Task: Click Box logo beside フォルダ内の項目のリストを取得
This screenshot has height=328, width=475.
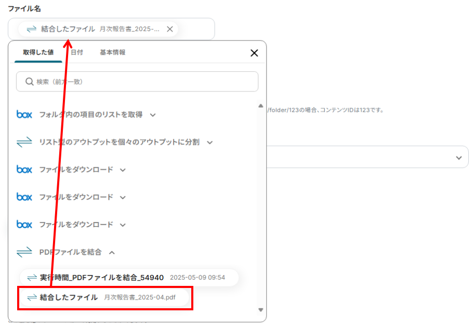Action: click(24, 114)
